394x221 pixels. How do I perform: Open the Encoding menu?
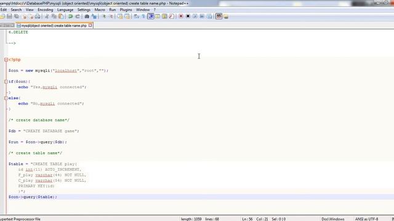pos(45,10)
